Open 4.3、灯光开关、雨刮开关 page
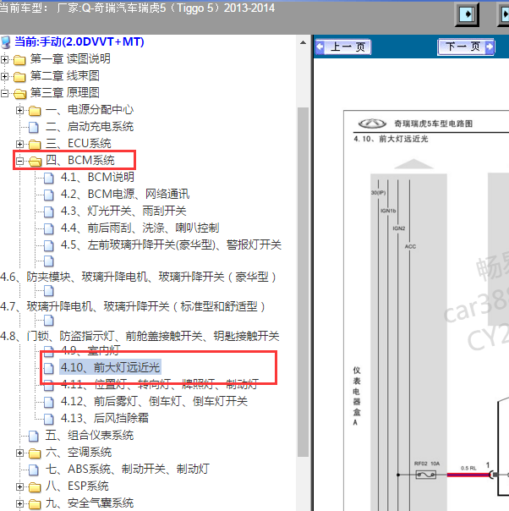509x511 pixels. (123, 212)
